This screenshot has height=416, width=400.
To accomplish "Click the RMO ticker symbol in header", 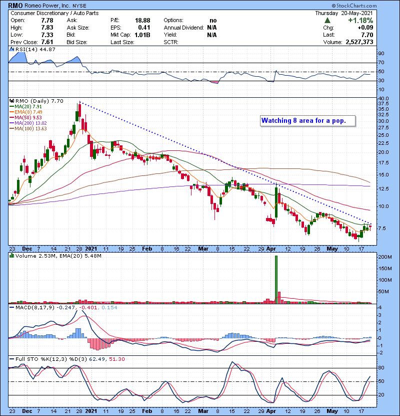I will coord(15,6).
